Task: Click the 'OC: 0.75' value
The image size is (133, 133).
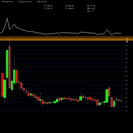Action: coord(91,6)
